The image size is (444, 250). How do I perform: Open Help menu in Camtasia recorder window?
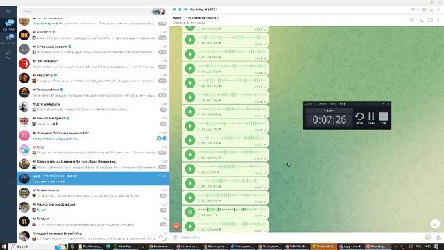(x=342, y=103)
